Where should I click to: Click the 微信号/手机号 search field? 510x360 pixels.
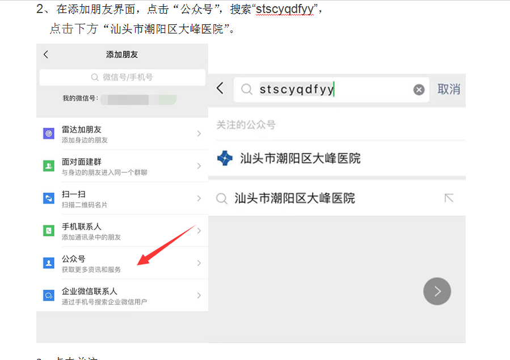(123, 77)
